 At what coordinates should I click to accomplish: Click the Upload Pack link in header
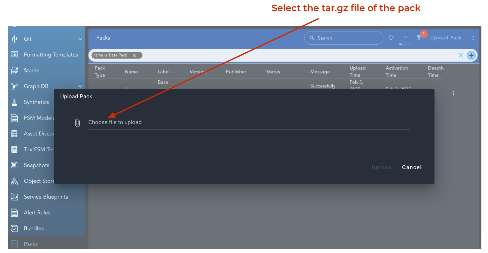[446, 38]
